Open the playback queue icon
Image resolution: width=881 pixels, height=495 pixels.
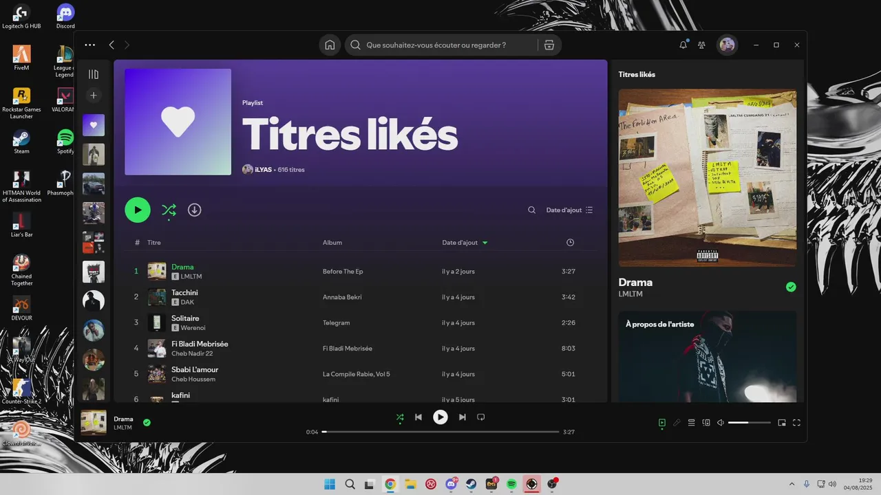tap(692, 422)
